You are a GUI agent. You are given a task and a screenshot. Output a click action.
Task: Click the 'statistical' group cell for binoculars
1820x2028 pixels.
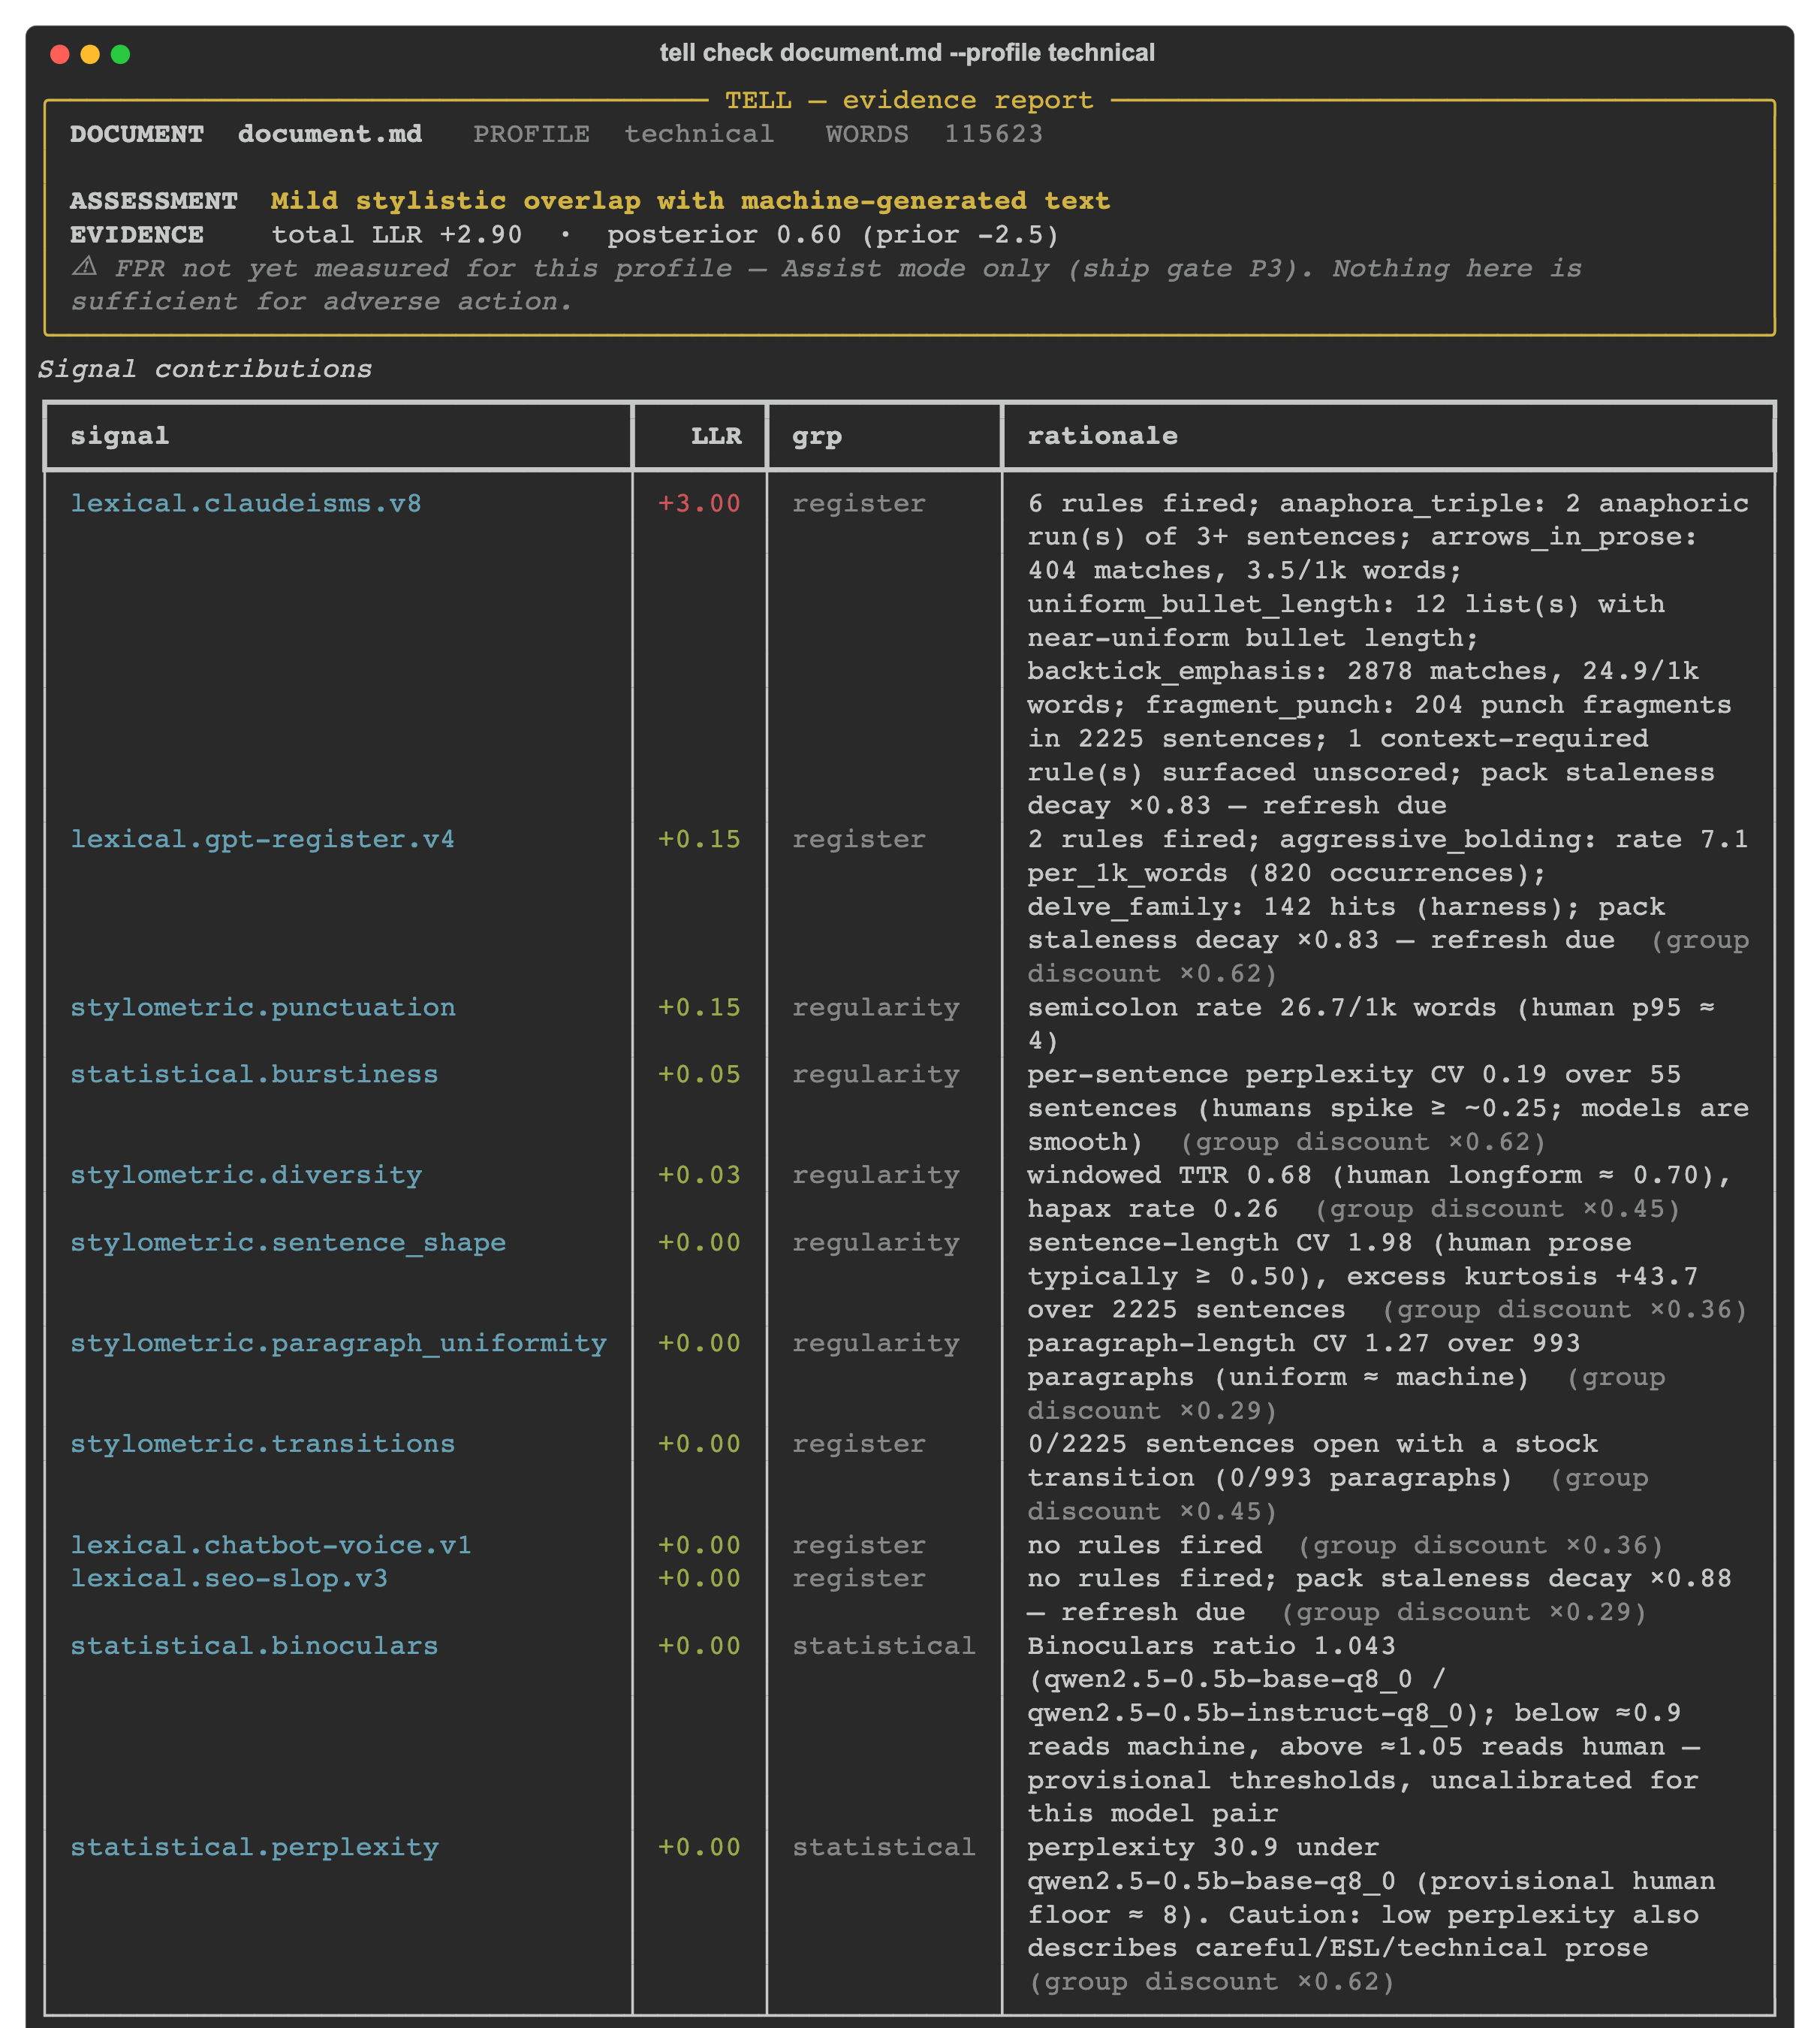(x=884, y=1646)
